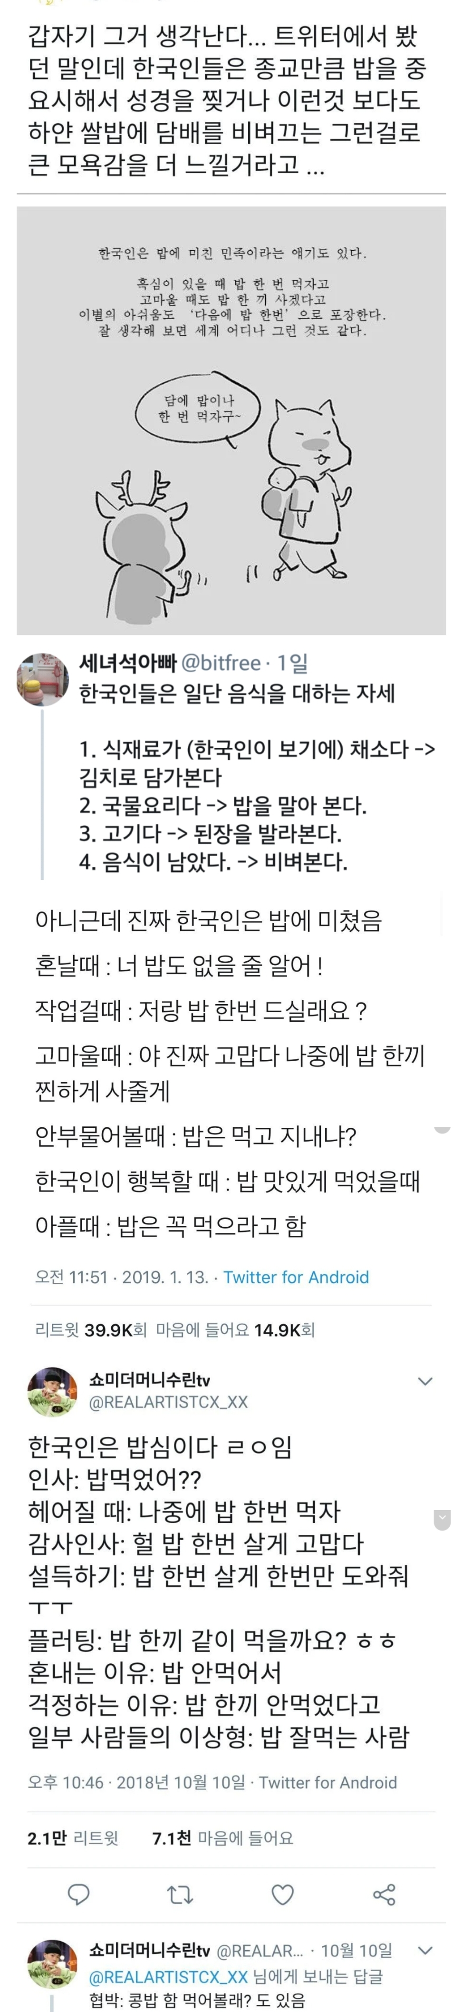Like the tweet with heart icon
Viewport: 462px width, 2012px height.
tap(282, 1894)
